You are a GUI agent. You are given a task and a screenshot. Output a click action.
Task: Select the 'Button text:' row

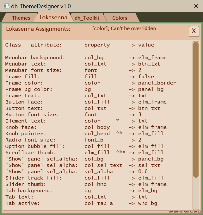point(83,108)
